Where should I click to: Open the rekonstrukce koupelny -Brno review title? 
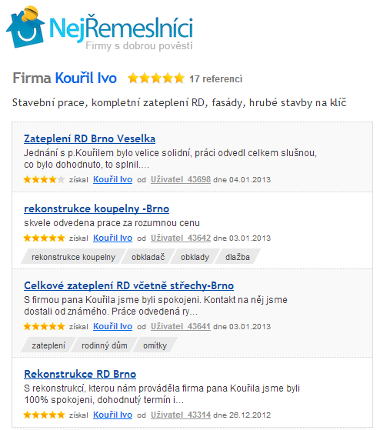click(96, 208)
